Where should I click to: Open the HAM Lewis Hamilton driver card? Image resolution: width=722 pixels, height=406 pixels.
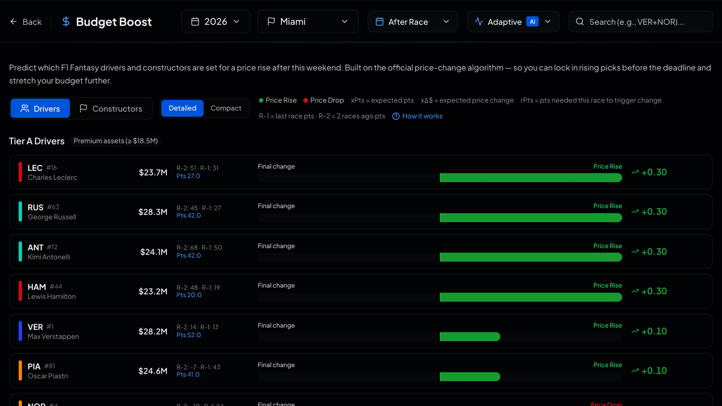[361, 291]
